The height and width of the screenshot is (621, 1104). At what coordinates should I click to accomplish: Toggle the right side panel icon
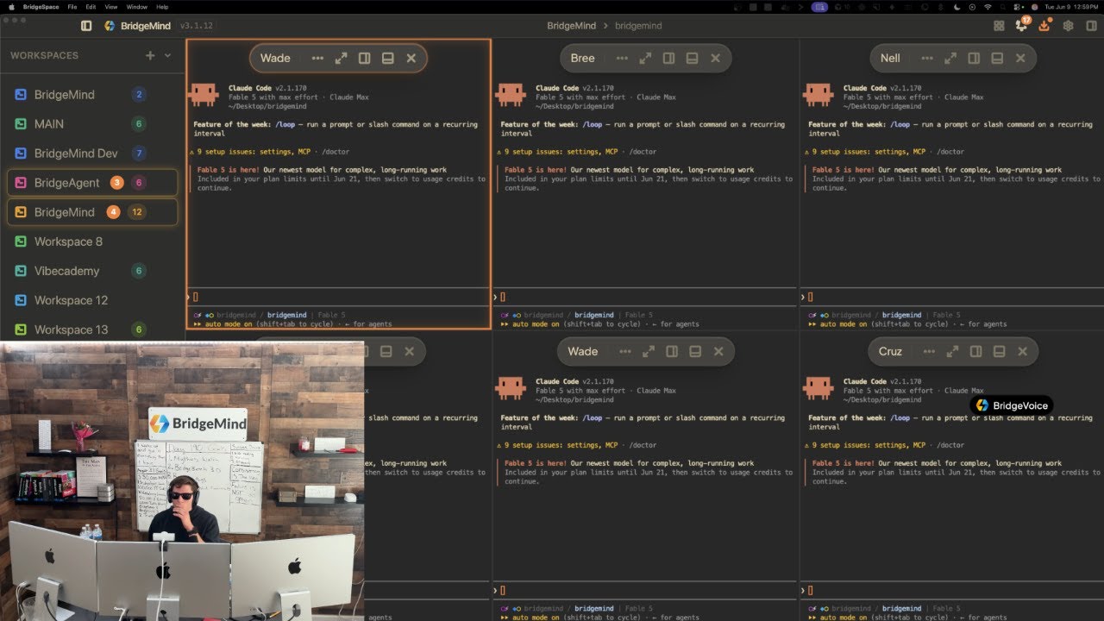1091,26
